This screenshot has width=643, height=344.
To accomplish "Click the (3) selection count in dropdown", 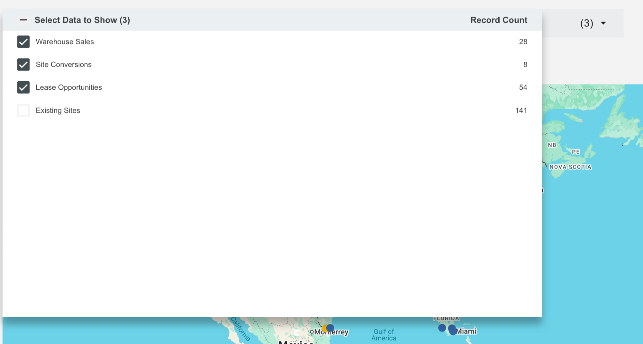I will [586, 23].
